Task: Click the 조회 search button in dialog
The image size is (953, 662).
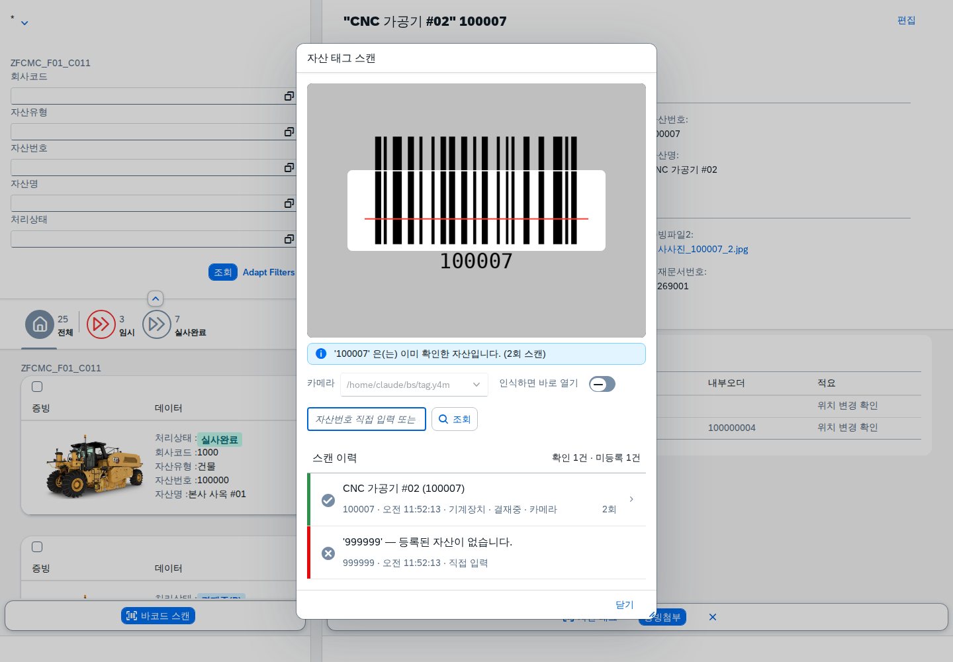Action: (455, 419)
